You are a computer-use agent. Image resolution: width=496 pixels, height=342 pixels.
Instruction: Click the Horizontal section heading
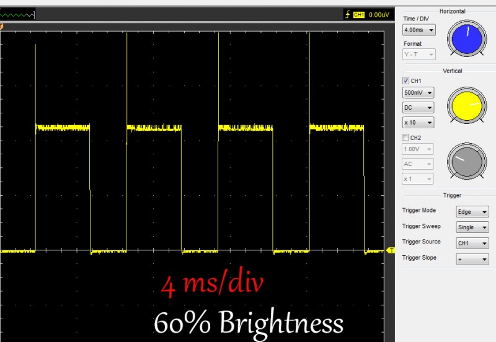coord(453,11)
